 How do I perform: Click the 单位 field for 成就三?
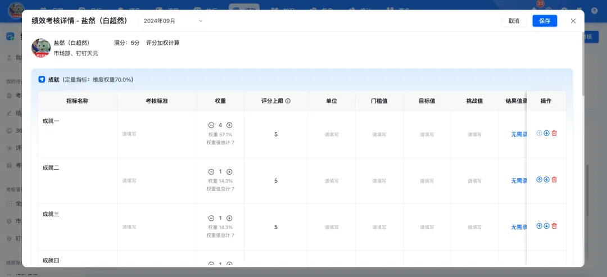tap(332, 227)
